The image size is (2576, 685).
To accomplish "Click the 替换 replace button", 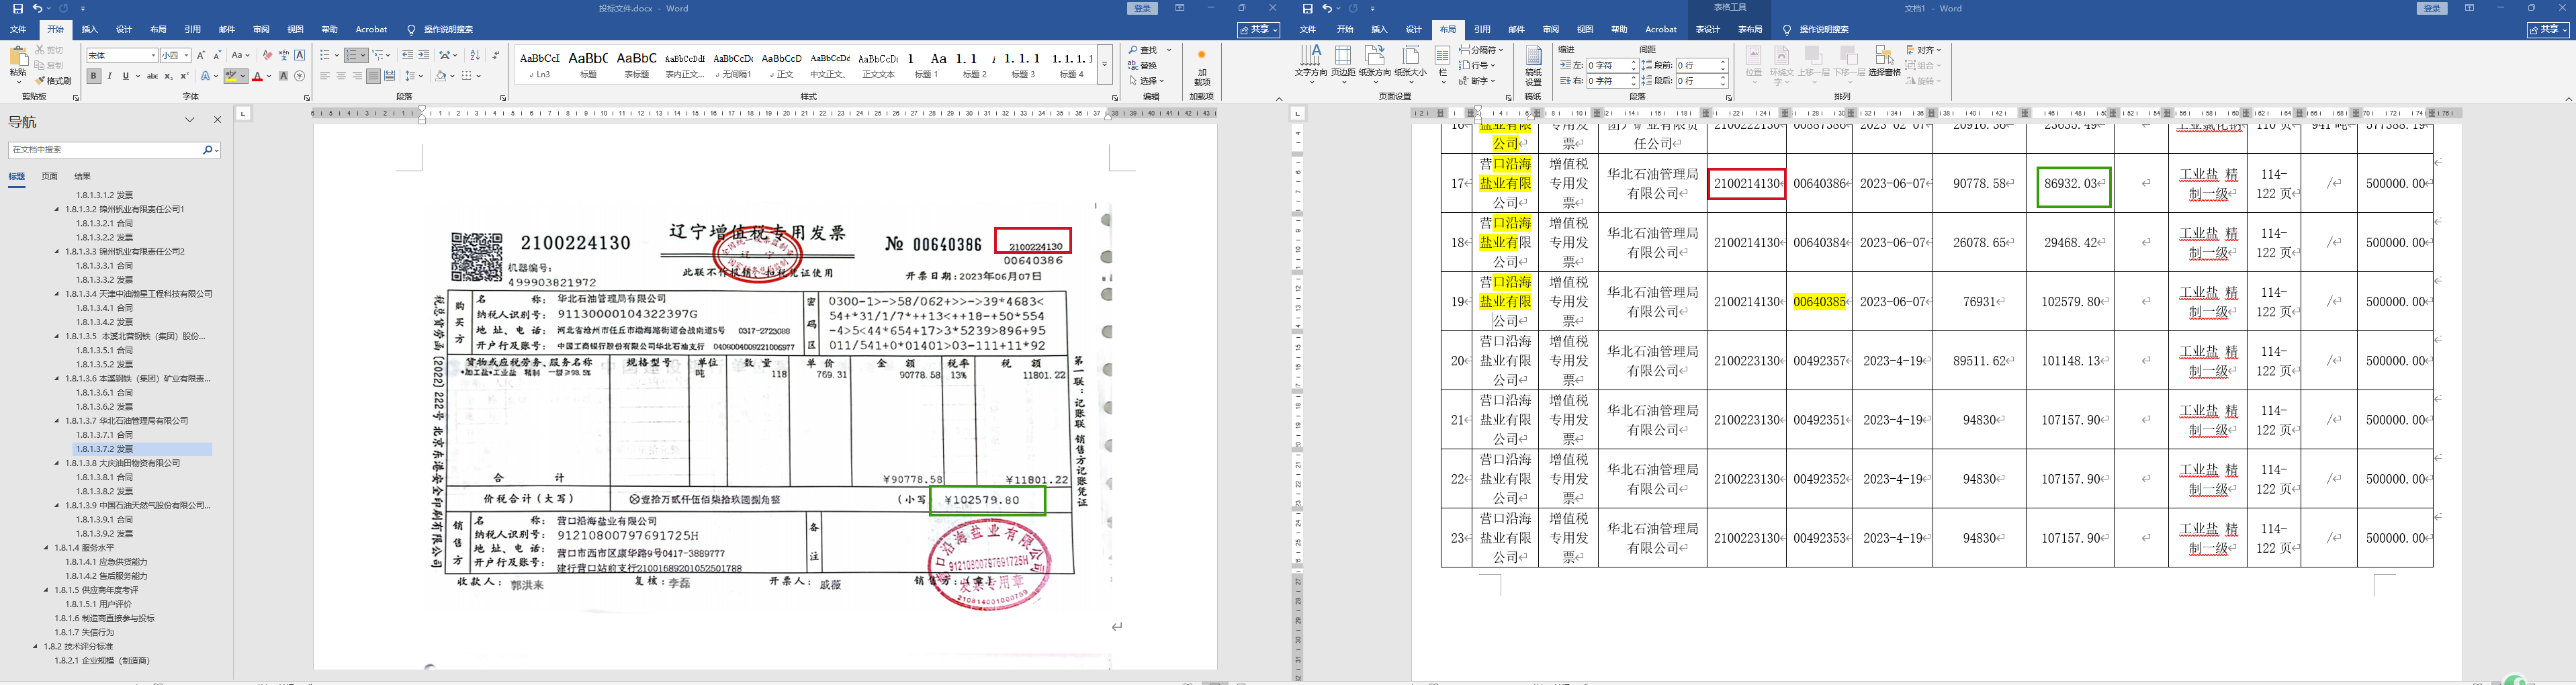I will point(1142,65).
